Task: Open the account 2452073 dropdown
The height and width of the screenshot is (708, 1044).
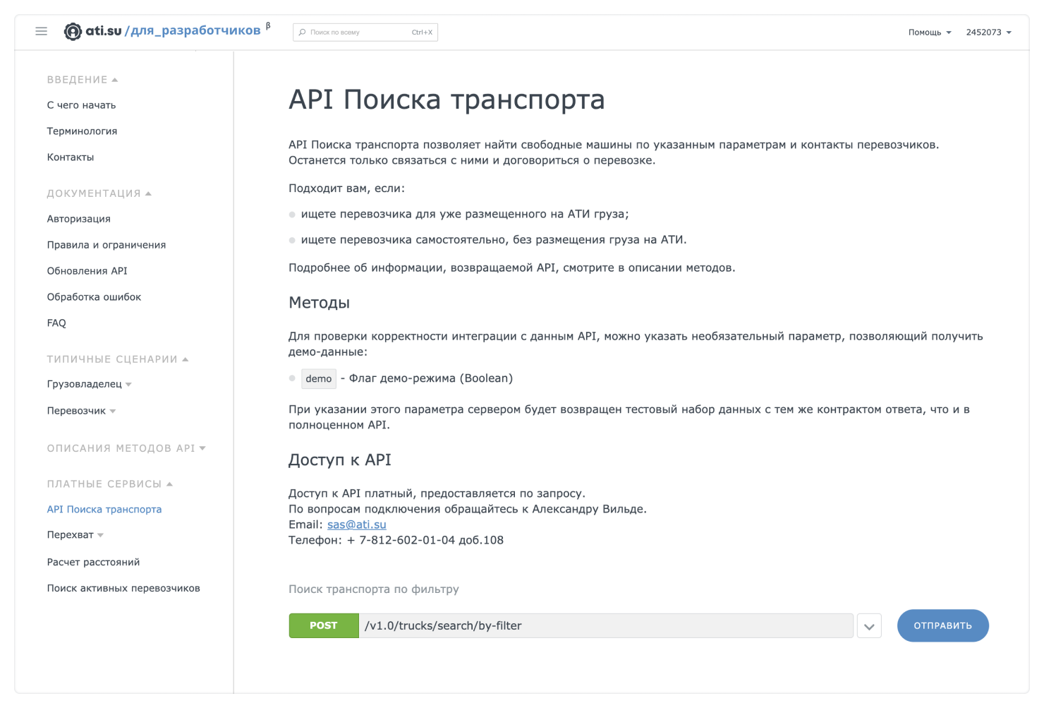Action: click(x=988, y=32)
